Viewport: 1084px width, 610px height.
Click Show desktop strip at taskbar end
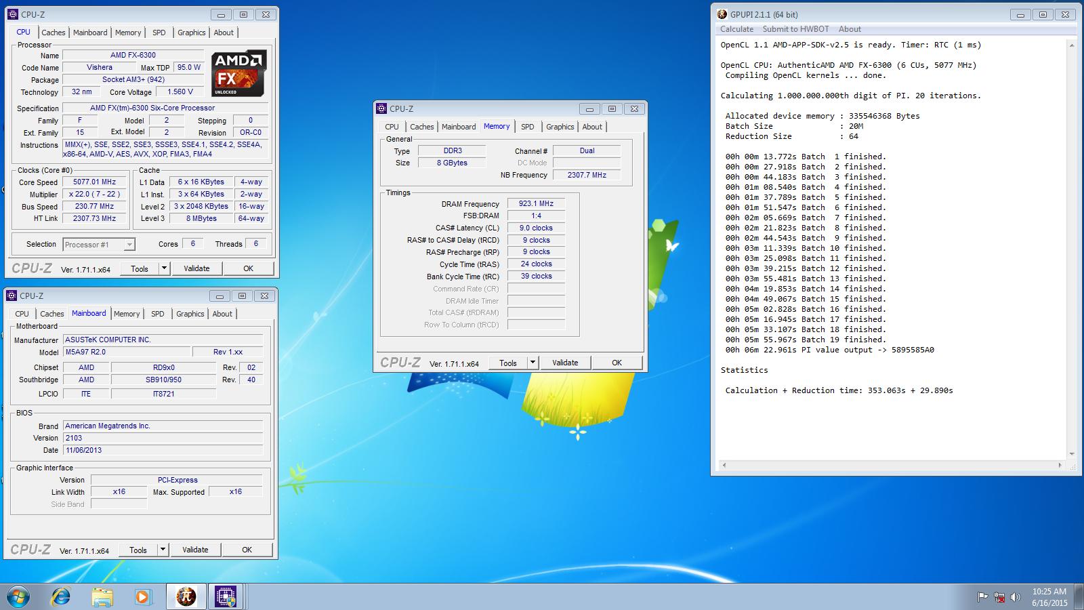pos(1079,597)
